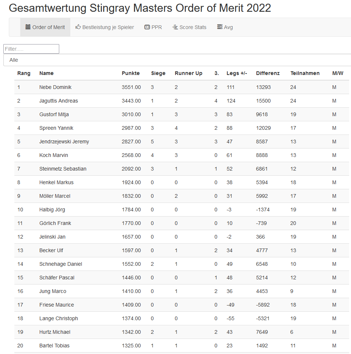Screen dimensions: 351x354
Task: Sort table by Punkte column header
Action: tap(131, 73)
